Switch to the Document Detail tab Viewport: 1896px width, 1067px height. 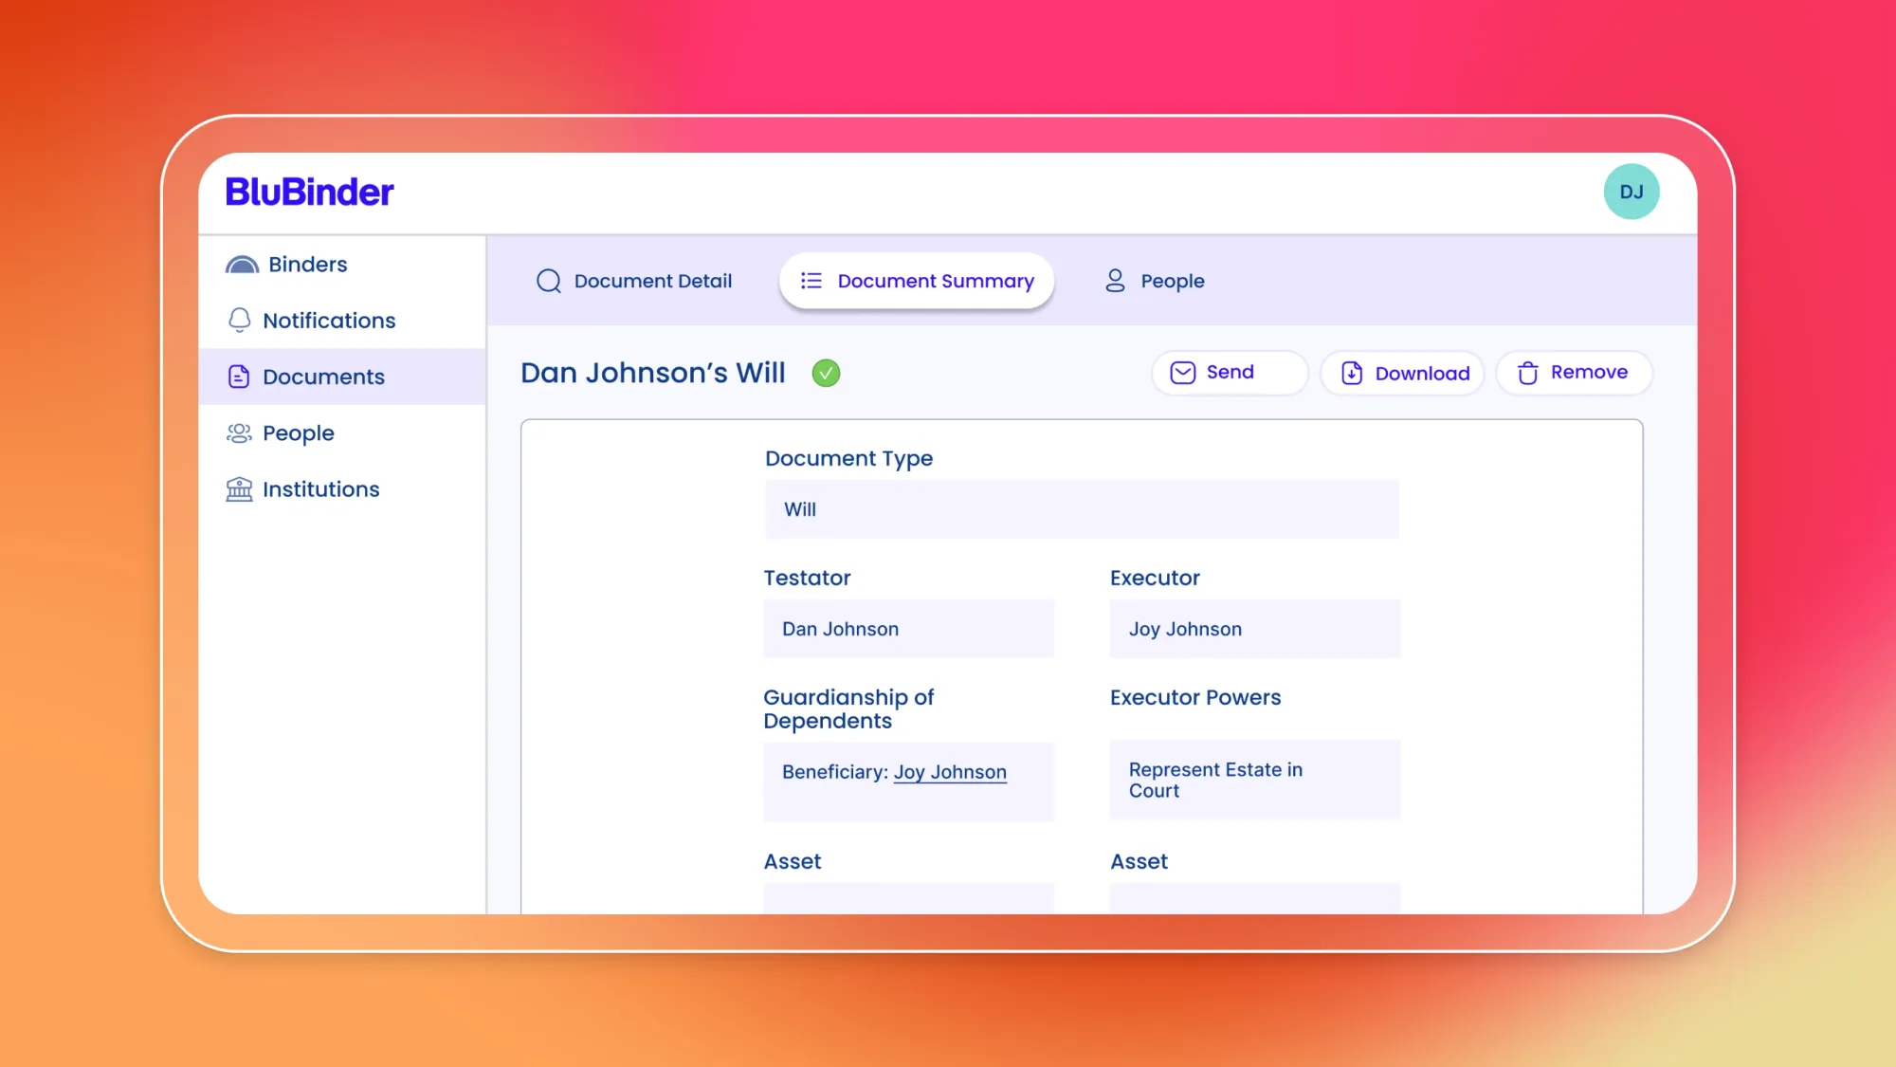click(652, 281)
